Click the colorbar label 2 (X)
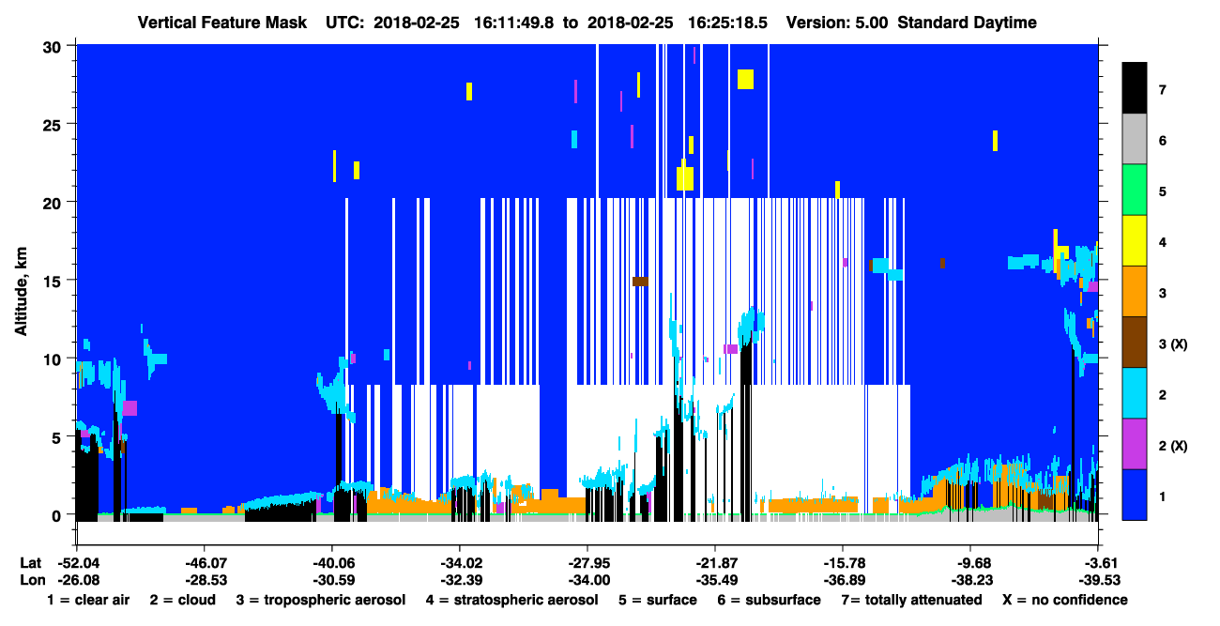The height and width of the screenshot is (626, 1220). pyautogui.click(x=1173, y=445)
